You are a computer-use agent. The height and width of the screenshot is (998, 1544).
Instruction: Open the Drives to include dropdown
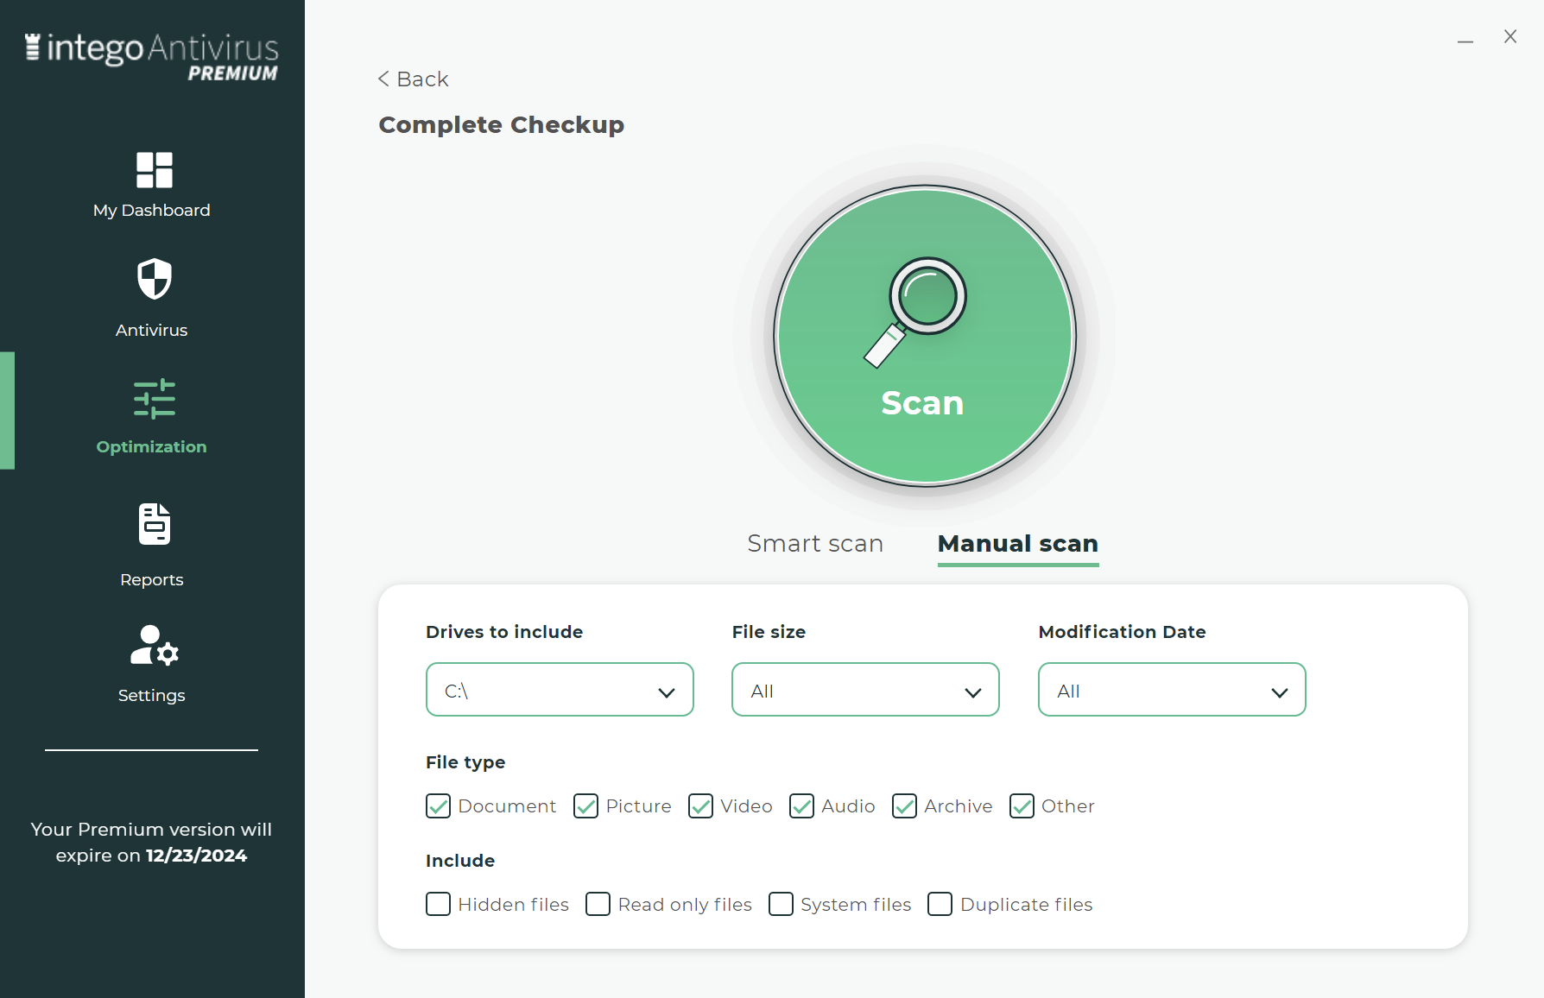point(560,690)
